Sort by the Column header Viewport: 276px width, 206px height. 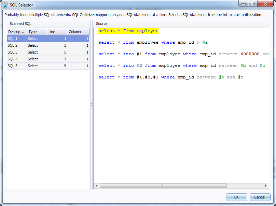point(78,32)
